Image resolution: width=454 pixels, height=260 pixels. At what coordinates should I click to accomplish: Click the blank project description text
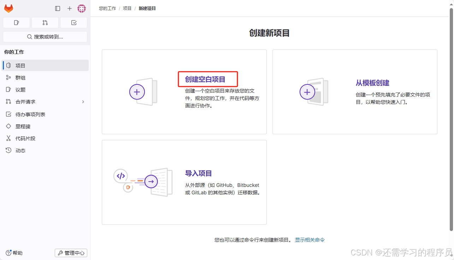click(222, 98)
